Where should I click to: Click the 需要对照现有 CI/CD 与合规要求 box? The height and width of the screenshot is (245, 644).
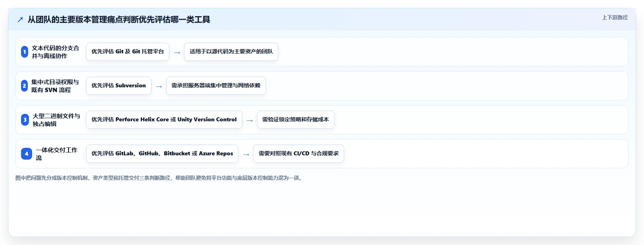(x=299, y=154)
